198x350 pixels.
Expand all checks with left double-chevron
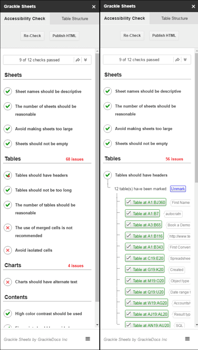point(85,60)
